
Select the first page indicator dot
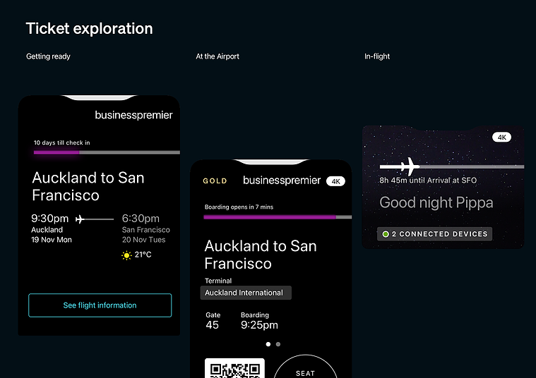click(268, 344)
